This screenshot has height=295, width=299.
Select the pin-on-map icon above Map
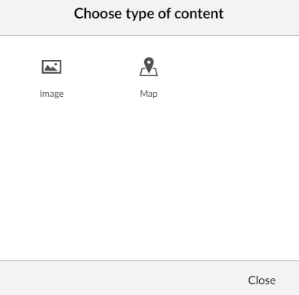tap(149, 67)
